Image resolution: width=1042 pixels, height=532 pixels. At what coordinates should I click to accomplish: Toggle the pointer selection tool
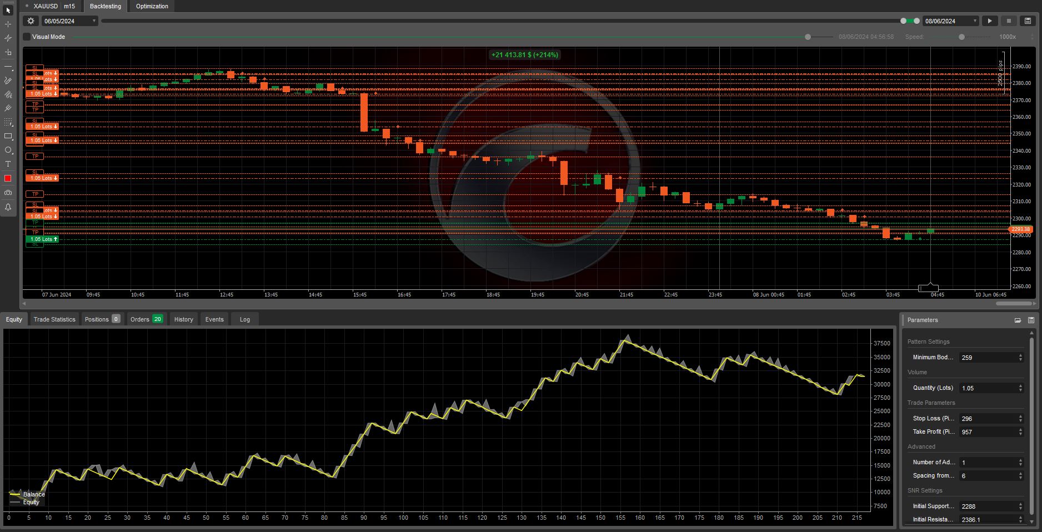pyautogui.click(x=8, y=11)
